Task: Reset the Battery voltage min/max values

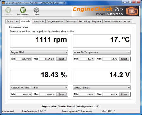Action: pyautogui.click(x=124, y=94)
